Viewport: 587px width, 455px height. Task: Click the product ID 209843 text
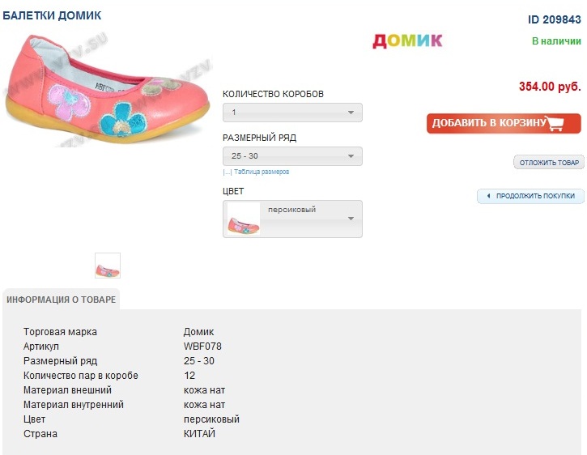[555, 19]
